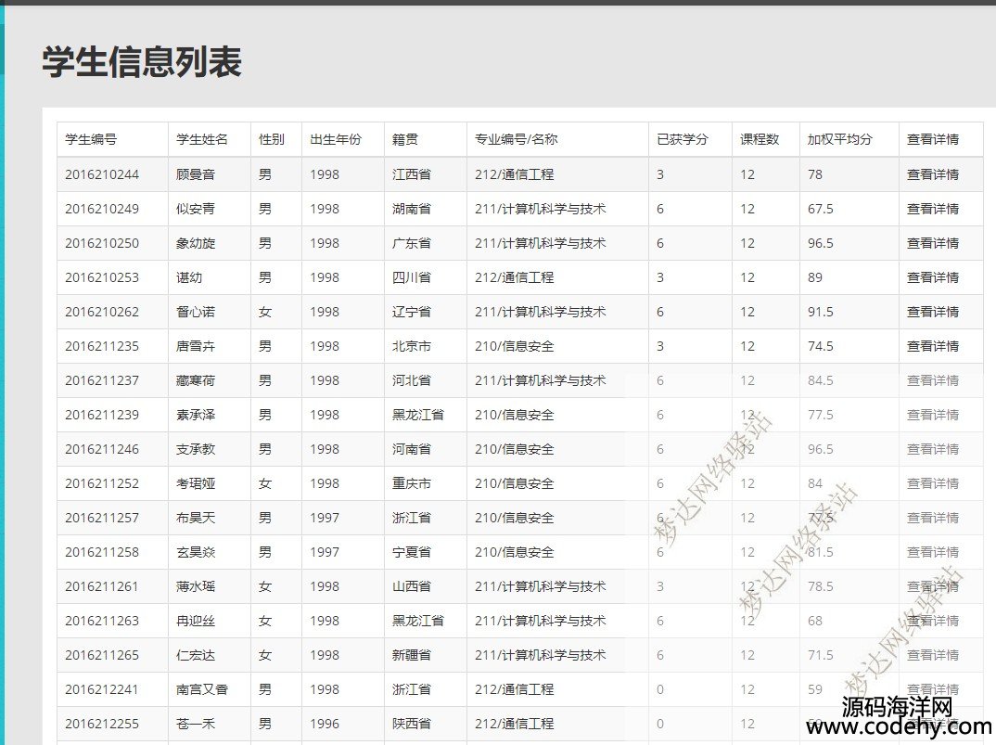The width and height of the screenshot is (996, 745).
Task: Click the 学生姓名 column header
Action: tap(201, 139)
